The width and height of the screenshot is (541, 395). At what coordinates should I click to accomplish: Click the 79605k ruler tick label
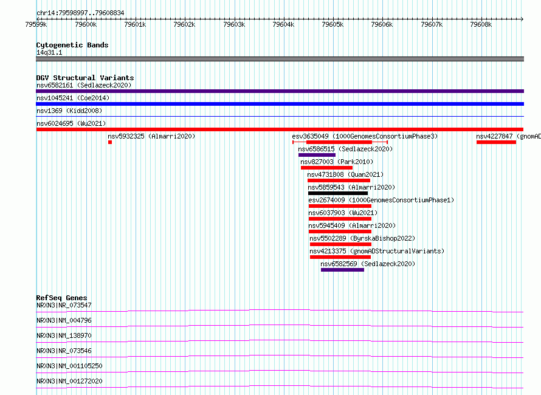click(333, 24)
